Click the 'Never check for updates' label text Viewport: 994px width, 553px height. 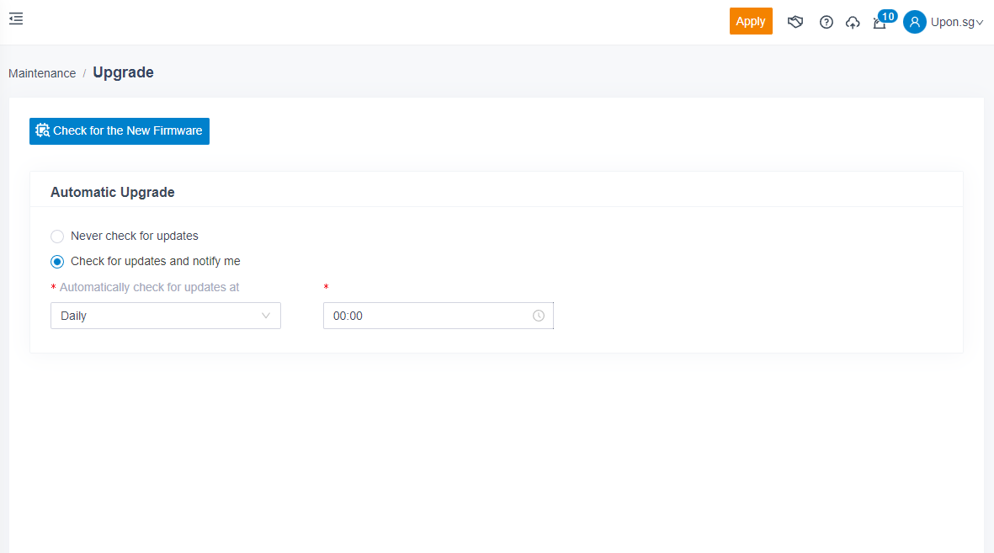click(135, 236)
